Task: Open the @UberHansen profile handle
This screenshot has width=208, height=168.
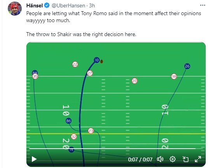Action: pyautogui.click(x=68, y=5)
